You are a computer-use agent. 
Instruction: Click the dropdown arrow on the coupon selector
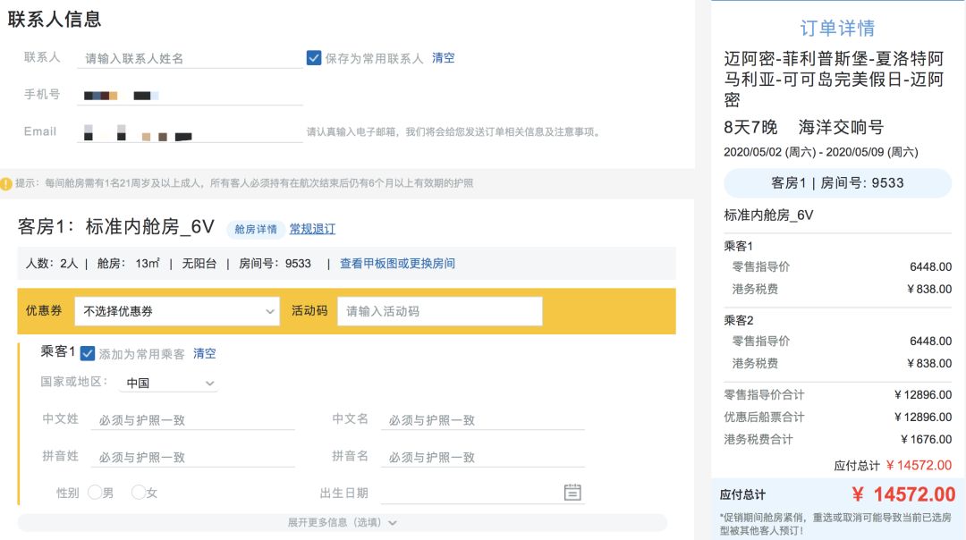click(270, 311)
